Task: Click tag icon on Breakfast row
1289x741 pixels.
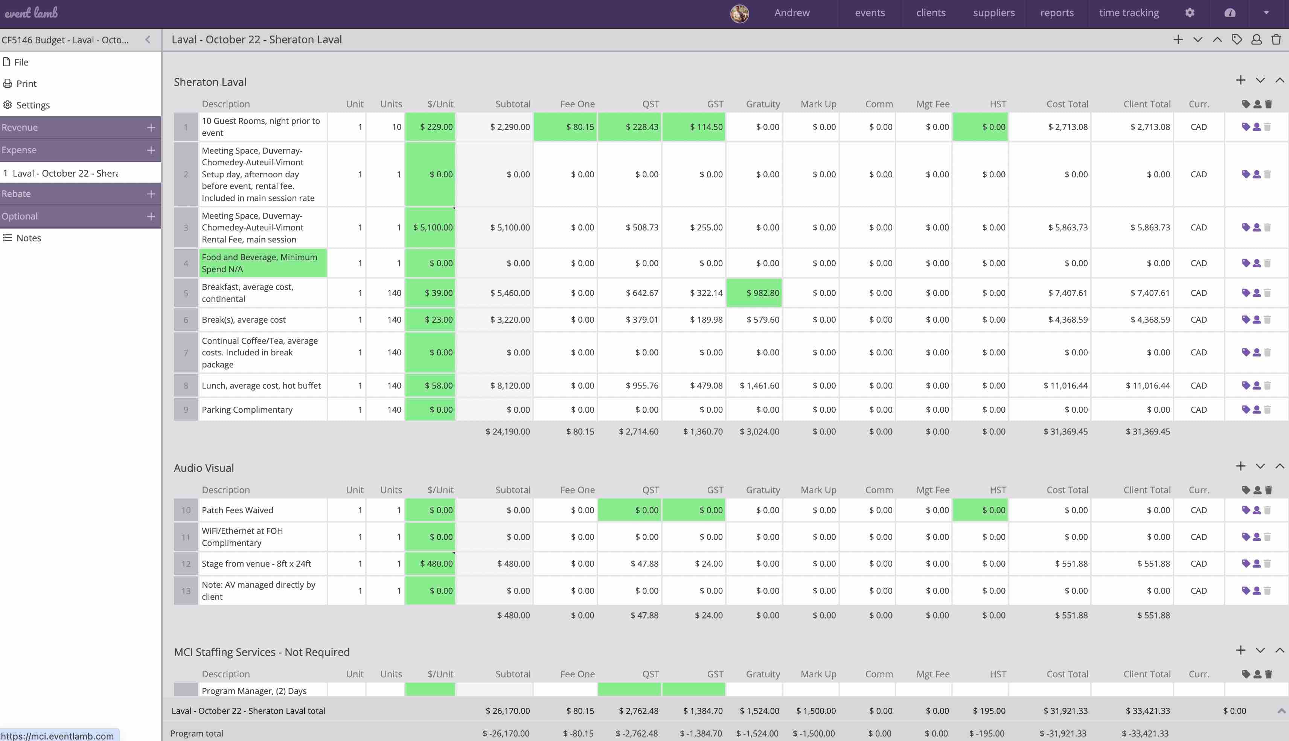Action: (x=1246, y=293)
